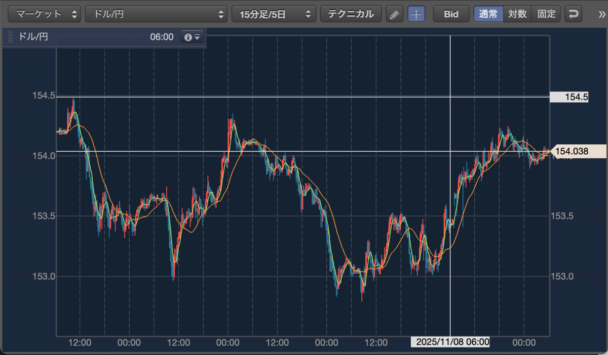Toggle the crosshair cursor tool
This screenshot has height=355, width=608.
click(x=416, y=14)
